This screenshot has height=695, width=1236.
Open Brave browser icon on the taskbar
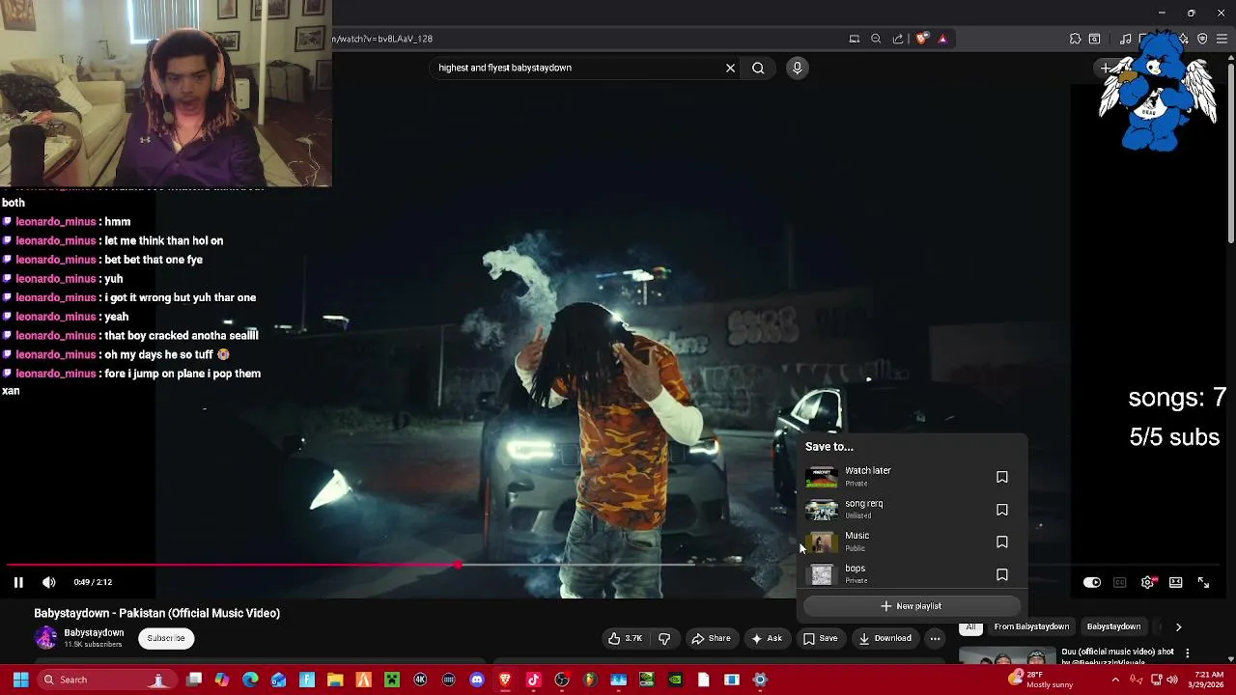(x=505, y=680)
